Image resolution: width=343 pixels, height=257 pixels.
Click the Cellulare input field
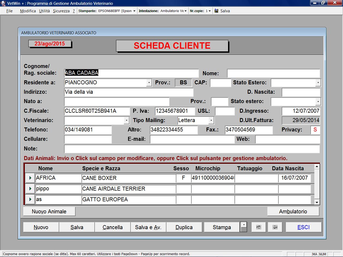click(88, 139)
